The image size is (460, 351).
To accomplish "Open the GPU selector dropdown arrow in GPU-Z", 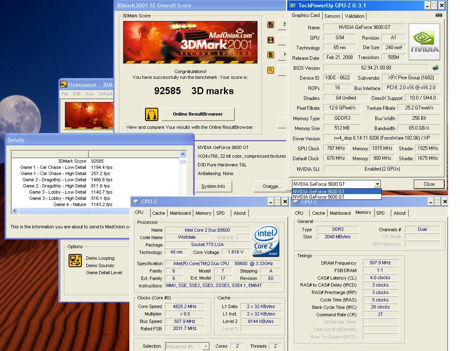I will [x=377, y=184].
